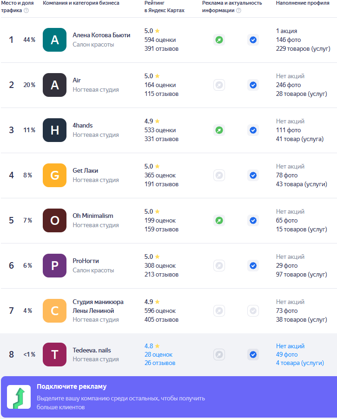Image resolution: width=337 pixels, height=419 pixels.
Task: Click the orange G avatar of Get Лаки
Action: point(54,176)
